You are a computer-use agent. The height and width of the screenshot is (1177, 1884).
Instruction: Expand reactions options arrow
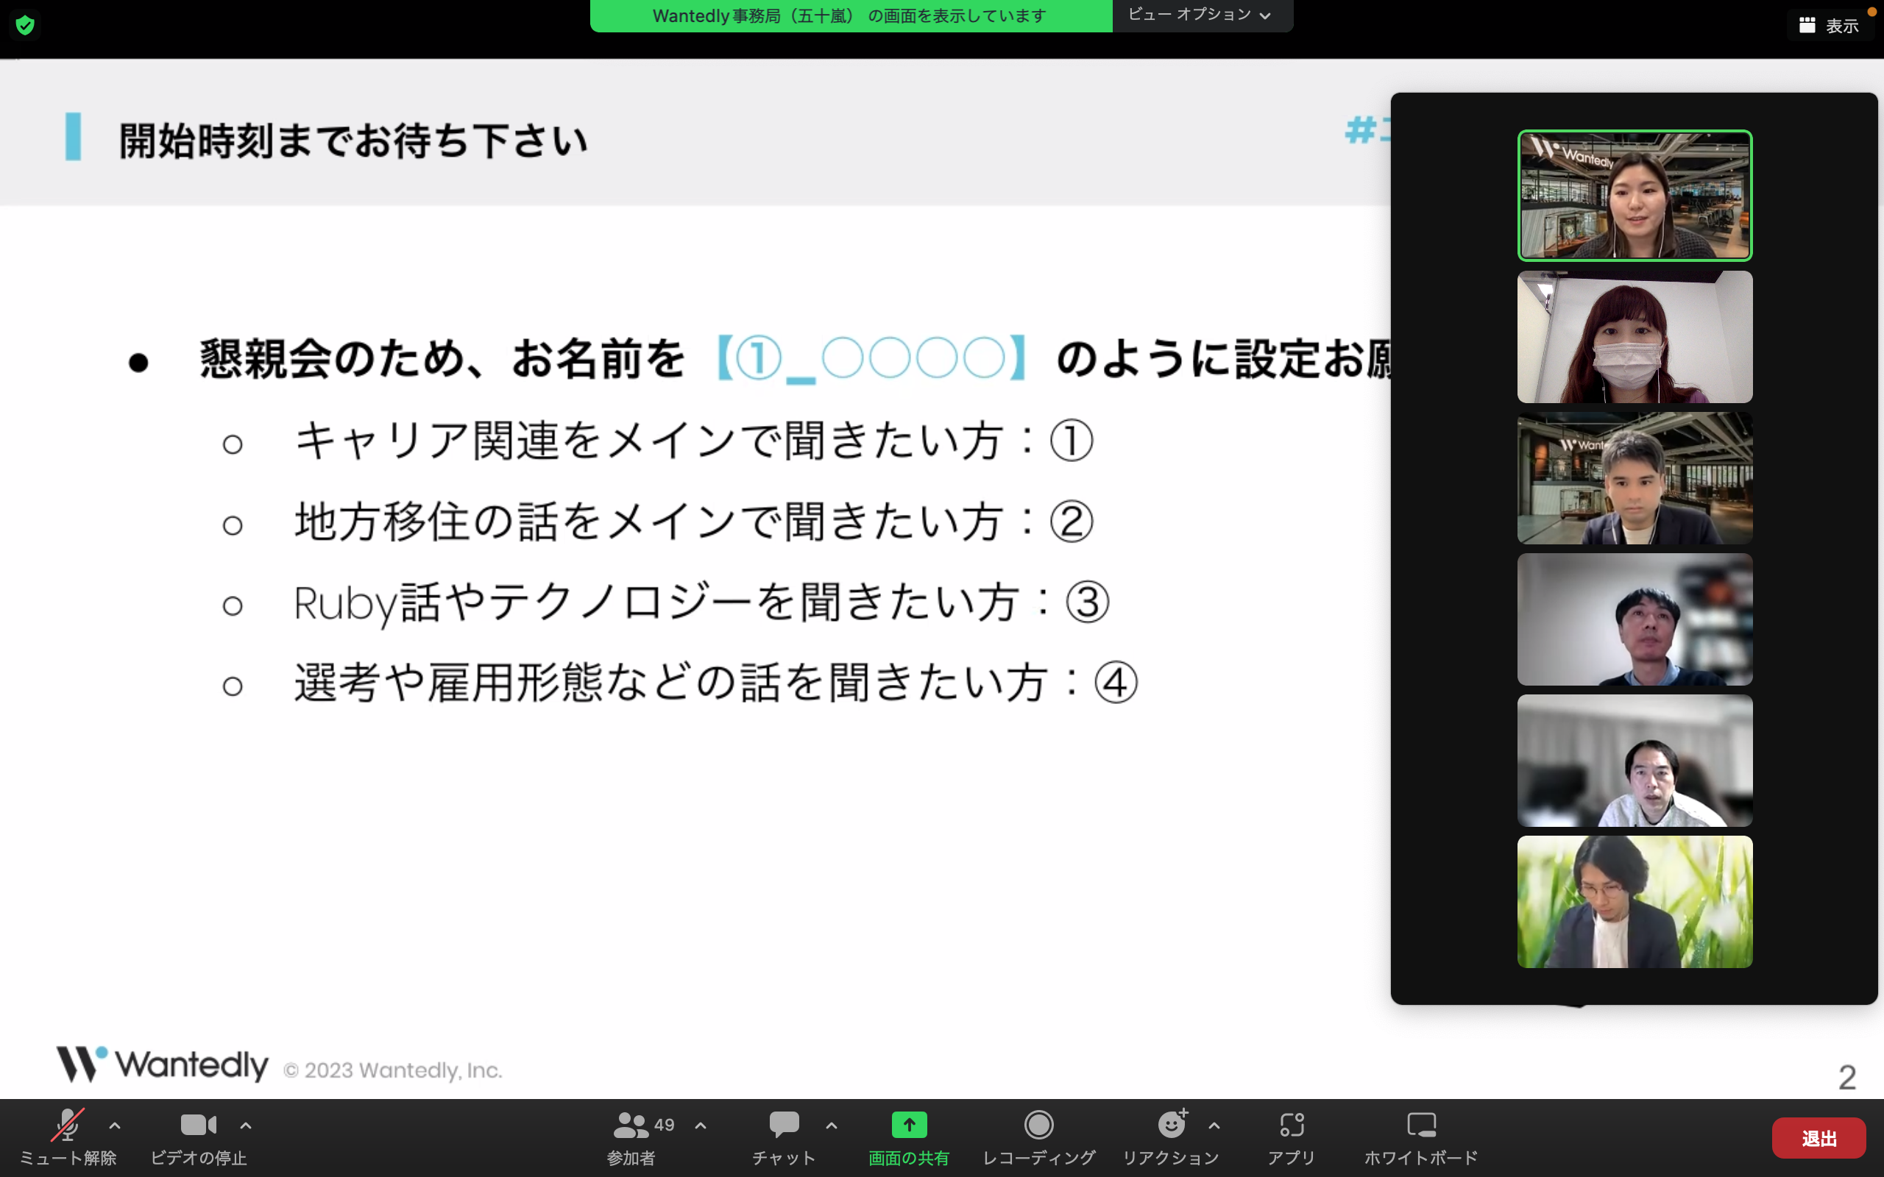(1214, 1126)
